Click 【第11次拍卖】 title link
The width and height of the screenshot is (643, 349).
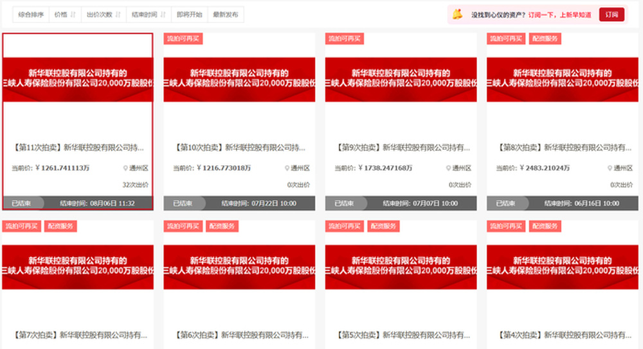(78, 147)
